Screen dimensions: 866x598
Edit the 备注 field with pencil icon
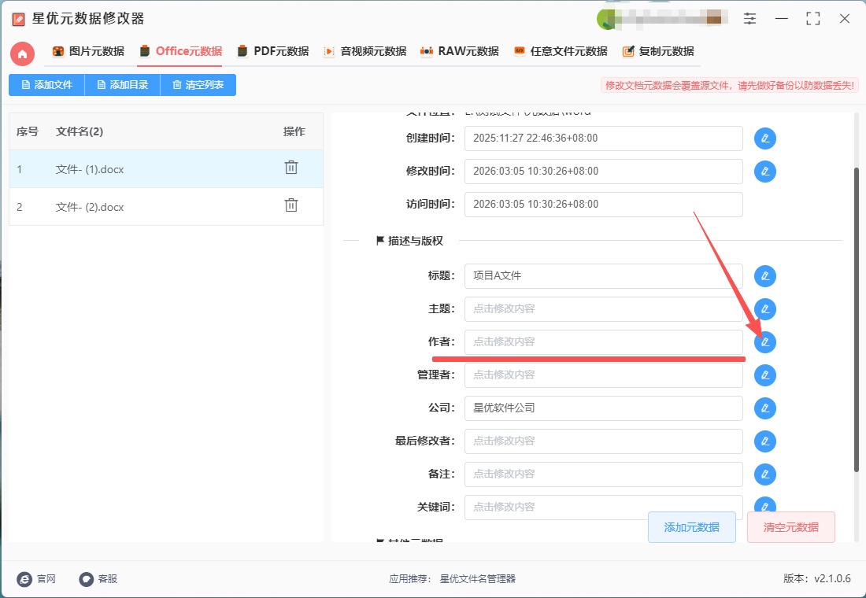765,474
